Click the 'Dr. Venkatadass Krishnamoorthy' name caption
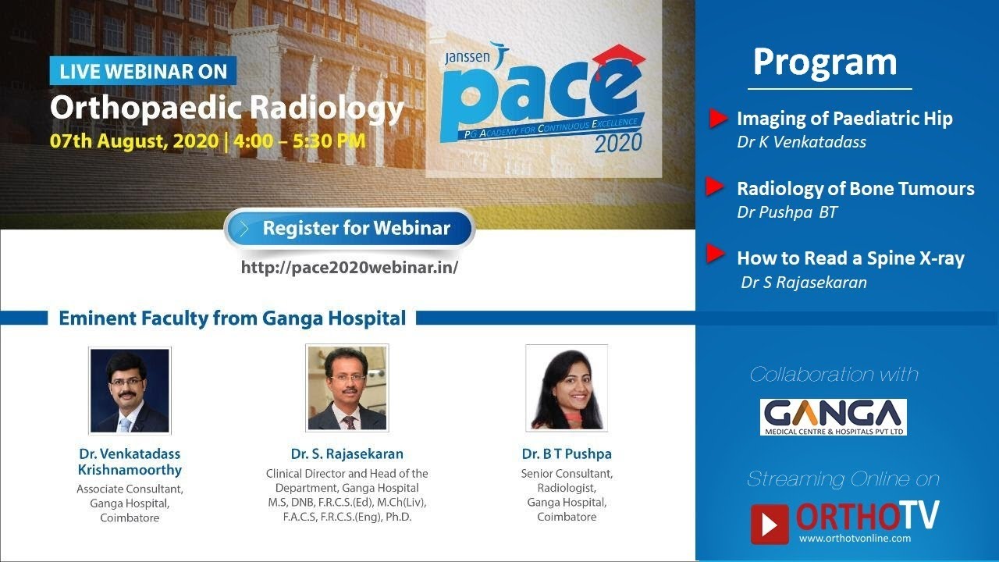This screenshot has width=999, height=562. click(x=130, y=462)
